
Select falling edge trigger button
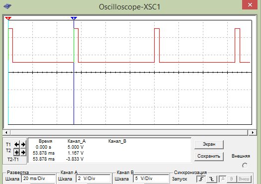(212, 179)
